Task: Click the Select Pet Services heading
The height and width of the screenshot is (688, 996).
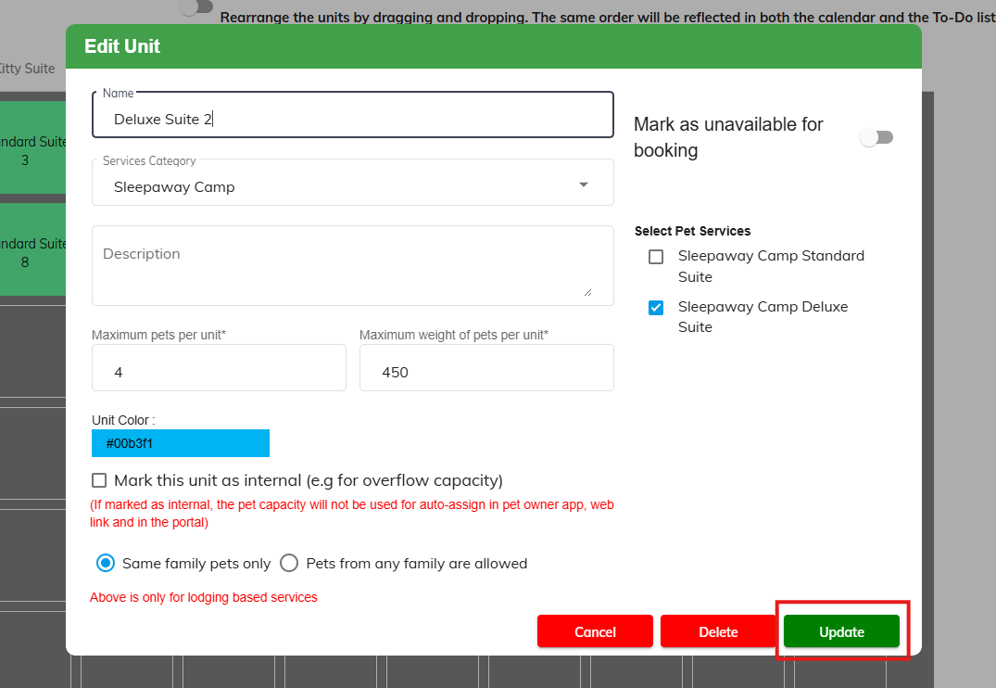Action: pyautogui.click(x=692, y=231)
